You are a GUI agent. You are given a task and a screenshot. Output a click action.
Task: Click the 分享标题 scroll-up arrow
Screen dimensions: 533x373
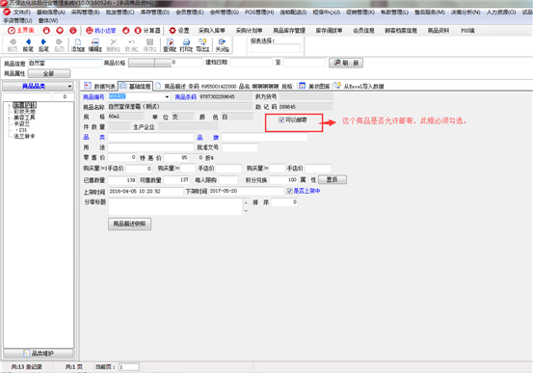click(246, 202)
